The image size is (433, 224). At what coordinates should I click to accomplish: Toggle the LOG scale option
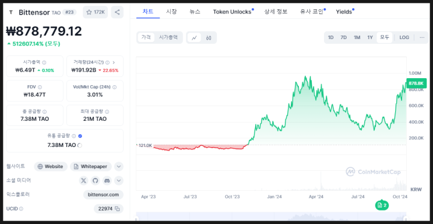pos(404,37)
